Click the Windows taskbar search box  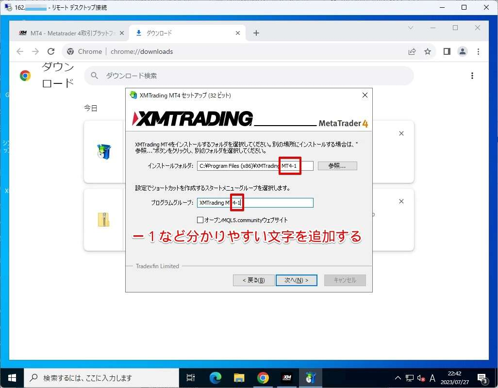[x=101, y=378]
